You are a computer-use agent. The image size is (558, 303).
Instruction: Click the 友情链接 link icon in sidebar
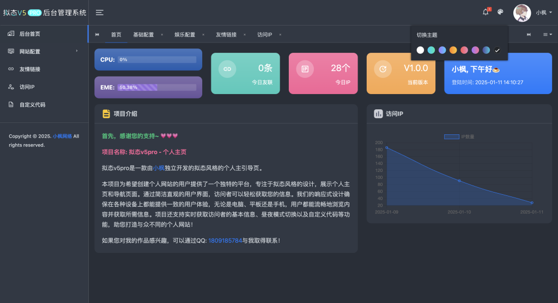coord(11,69)
